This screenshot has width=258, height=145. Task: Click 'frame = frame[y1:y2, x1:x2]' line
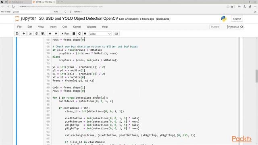tap(73, 81)
